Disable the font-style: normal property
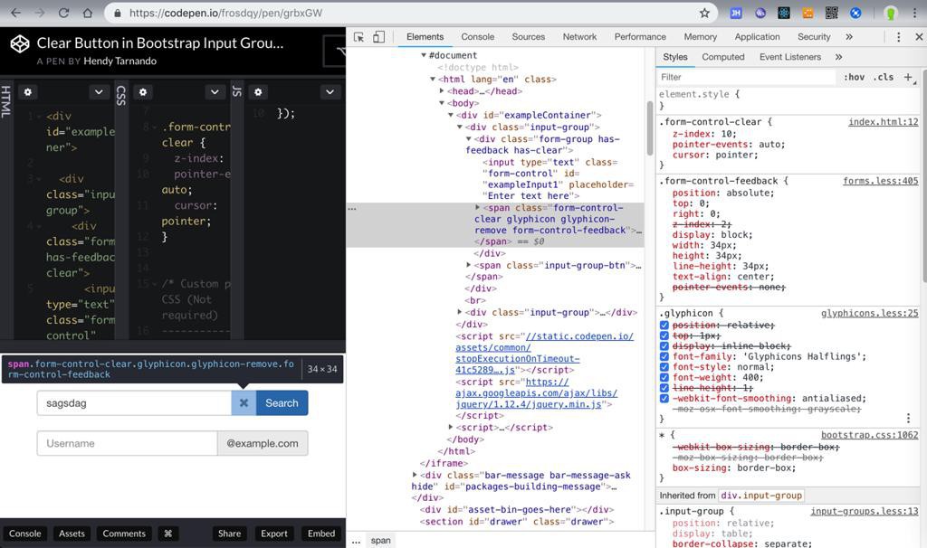 (x=664, y=367)
